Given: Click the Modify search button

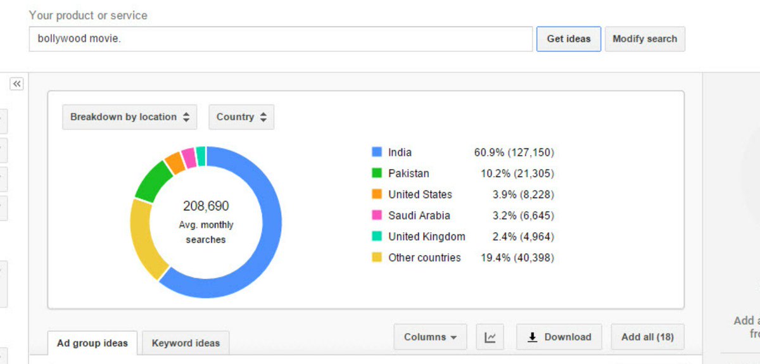Looking at the screenshot, I should point(645,39).
